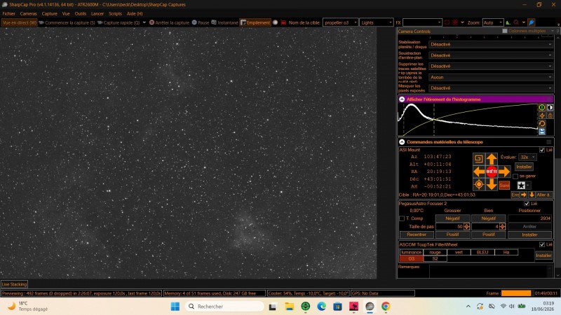This screenshot has height=315, width=561.
Task: Open the Évaluer 32x rate dropdown
Action: 527,157
